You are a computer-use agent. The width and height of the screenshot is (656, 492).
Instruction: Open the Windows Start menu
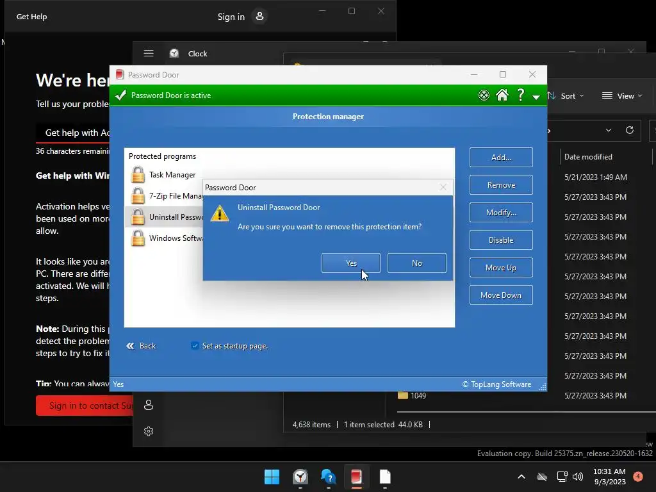coord(272,477)
